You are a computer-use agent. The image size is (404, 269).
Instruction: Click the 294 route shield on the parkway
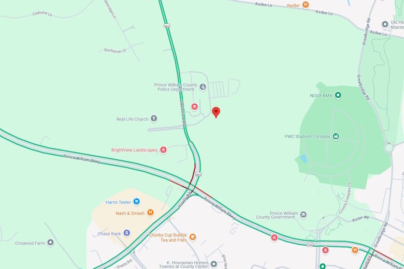[x=310, y=245]
